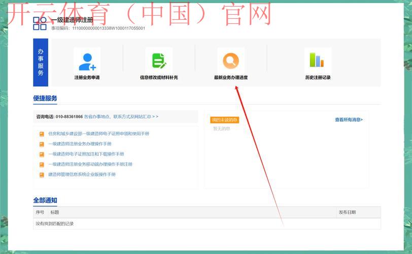
Task: Open 一级建造师注册业务办理操作手册 link
Action: click(80, 144)
